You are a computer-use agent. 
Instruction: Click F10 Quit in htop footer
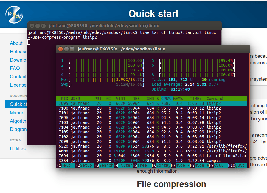[x=237, y=165]
